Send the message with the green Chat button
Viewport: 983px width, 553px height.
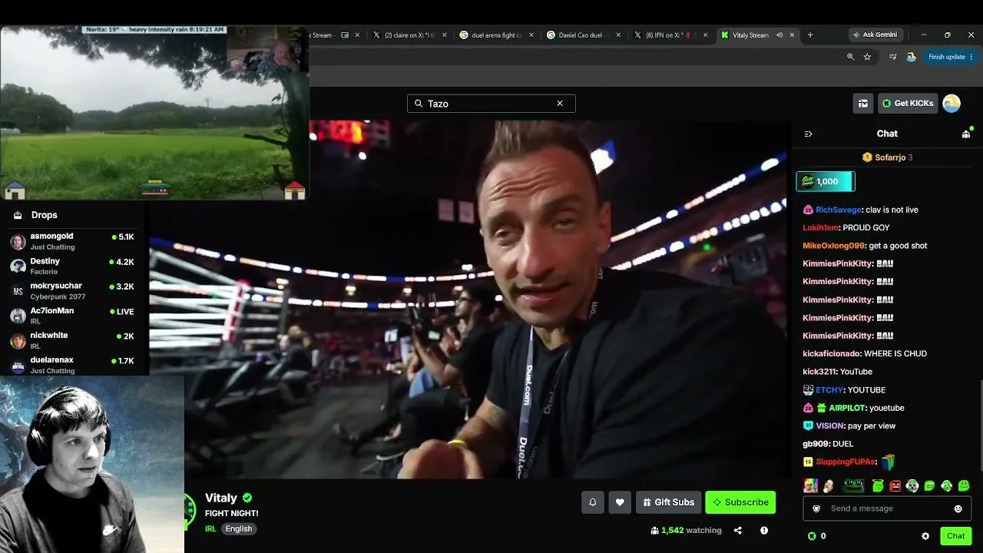[955, 536]
